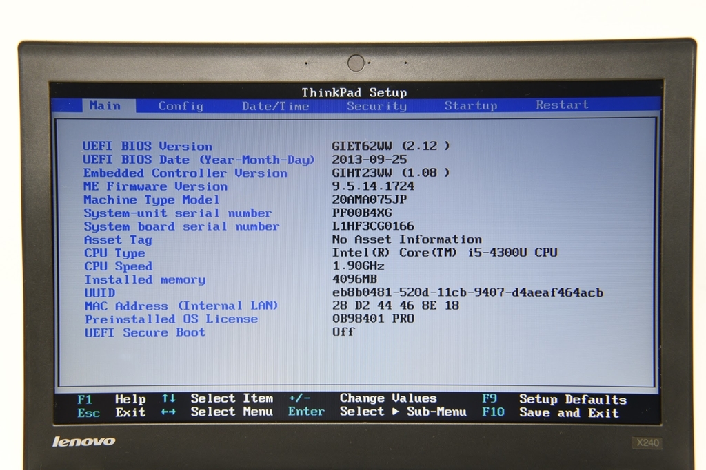Viewport: 706px width, 470px height.
Task: Click the Select Item hint
Action: [232, 398]
